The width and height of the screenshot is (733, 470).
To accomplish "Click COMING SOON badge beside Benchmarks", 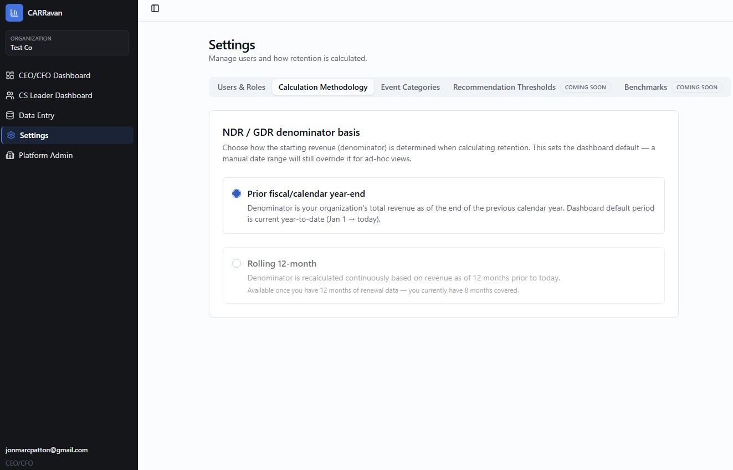I will point(696,87).
